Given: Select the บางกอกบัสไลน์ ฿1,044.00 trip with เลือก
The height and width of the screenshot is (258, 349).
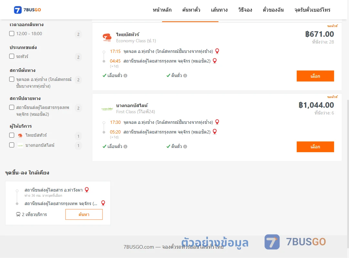Looking at the screenshot, I should point(315,147).
